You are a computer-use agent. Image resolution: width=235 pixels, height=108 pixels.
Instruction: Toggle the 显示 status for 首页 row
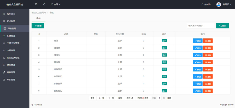164,41
